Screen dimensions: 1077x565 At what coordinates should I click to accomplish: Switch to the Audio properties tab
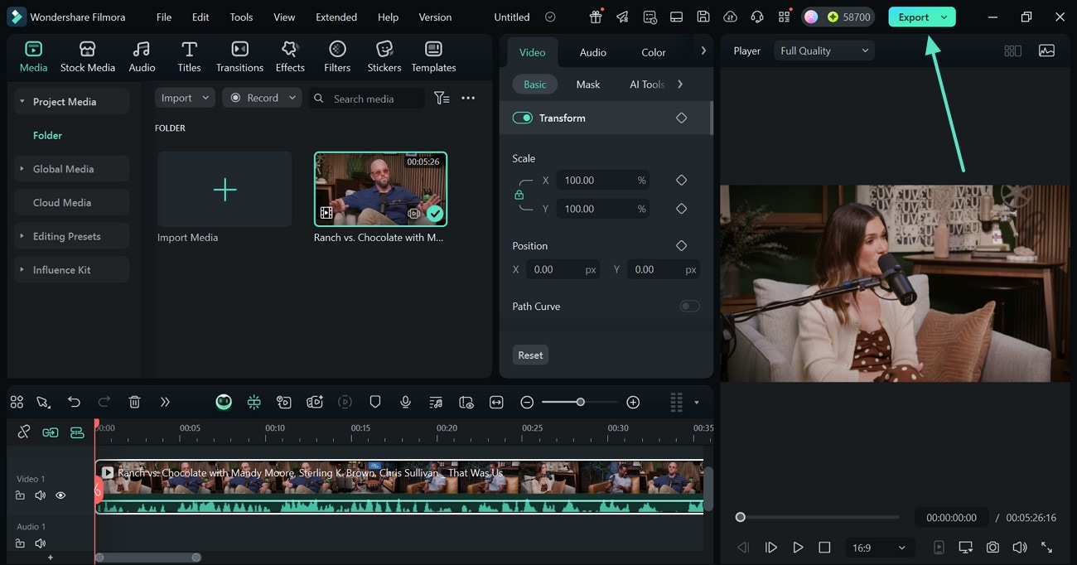(x=592, y=52)
